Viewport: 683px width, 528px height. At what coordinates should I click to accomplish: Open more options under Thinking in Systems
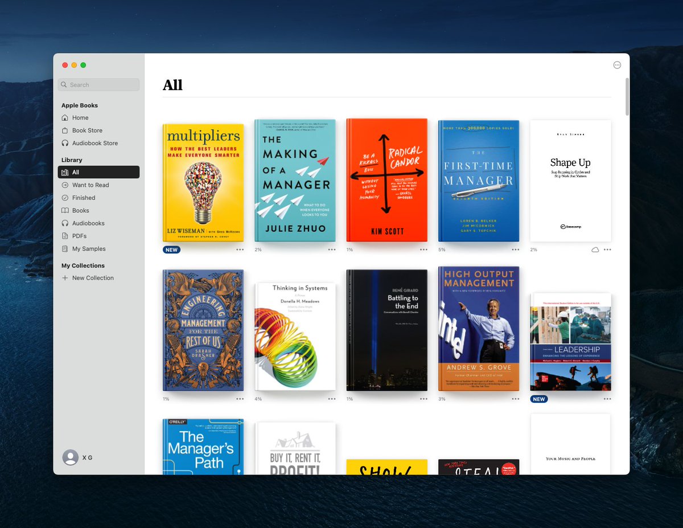[332, 399]
